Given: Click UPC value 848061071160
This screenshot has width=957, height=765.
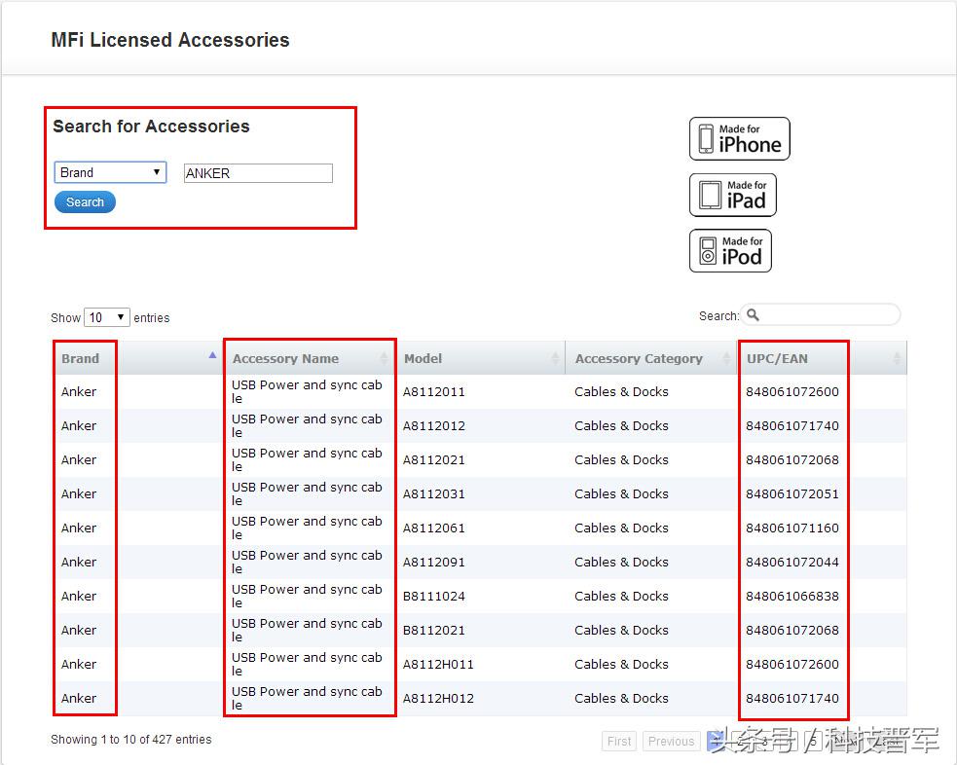Looking at the screenshot, I should (792, 528).
